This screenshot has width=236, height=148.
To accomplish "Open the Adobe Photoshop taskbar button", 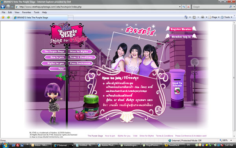I will click(107, 145).
